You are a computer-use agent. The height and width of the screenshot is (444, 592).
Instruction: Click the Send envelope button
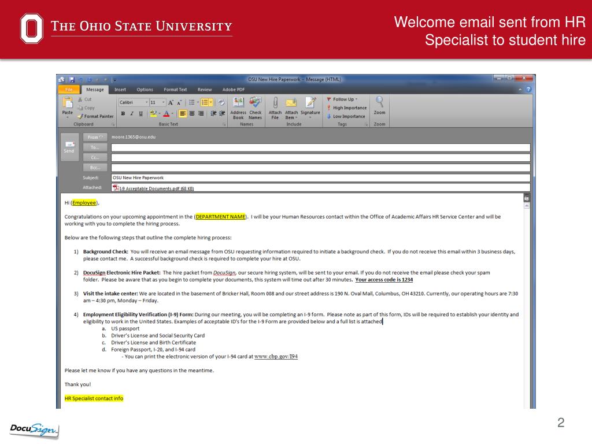coord(69,147)
